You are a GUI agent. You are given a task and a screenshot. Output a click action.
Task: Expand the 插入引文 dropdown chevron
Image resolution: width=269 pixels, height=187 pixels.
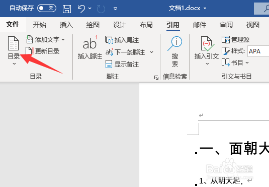(x=208, y=64)
